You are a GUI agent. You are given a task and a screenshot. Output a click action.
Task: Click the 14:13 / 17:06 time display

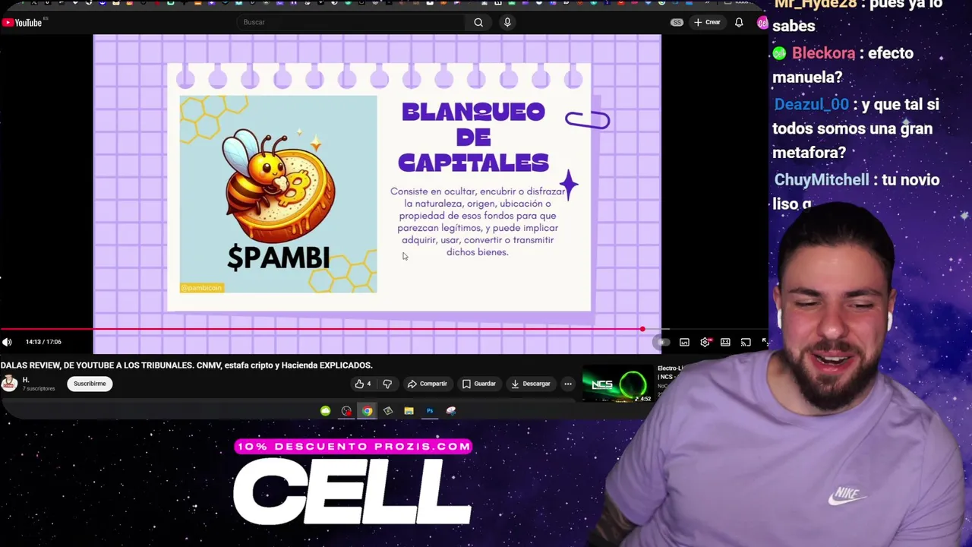43,342
